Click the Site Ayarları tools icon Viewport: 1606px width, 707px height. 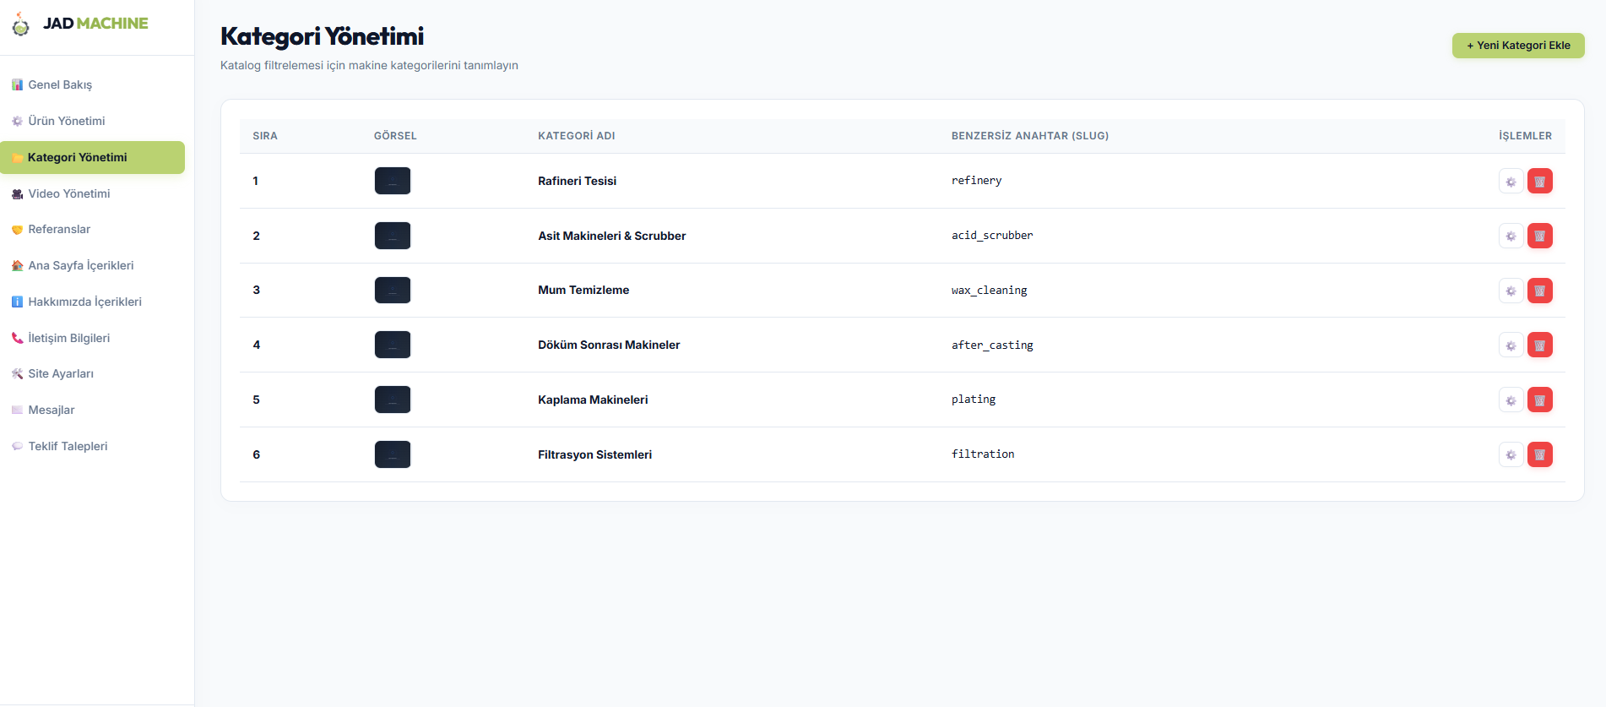17,373
